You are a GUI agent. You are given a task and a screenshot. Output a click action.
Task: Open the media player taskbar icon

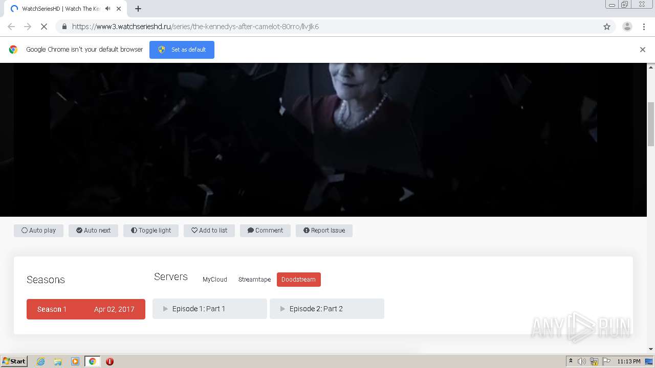(75, 361)
